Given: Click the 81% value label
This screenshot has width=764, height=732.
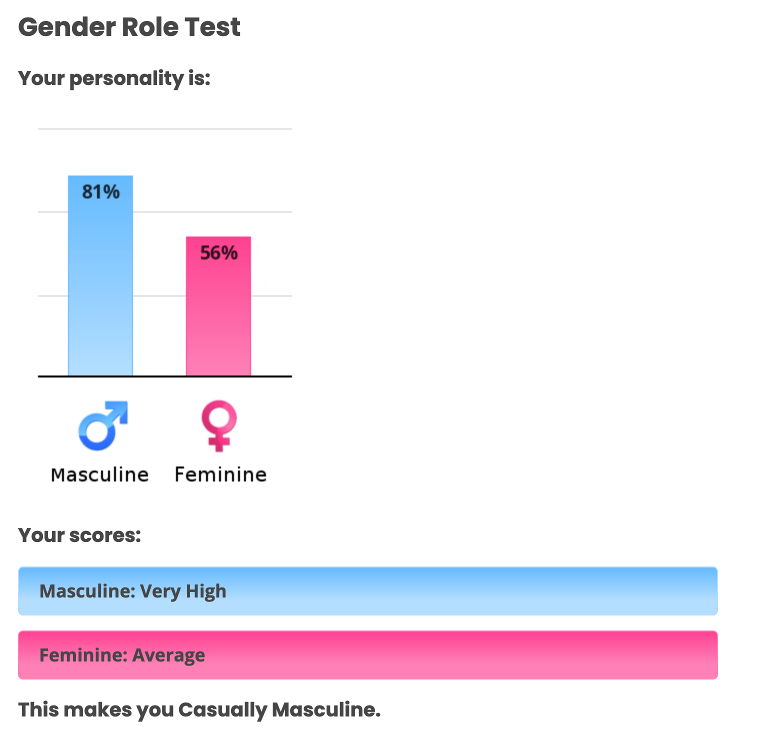Looking at the screenshot, I should 101,192.
